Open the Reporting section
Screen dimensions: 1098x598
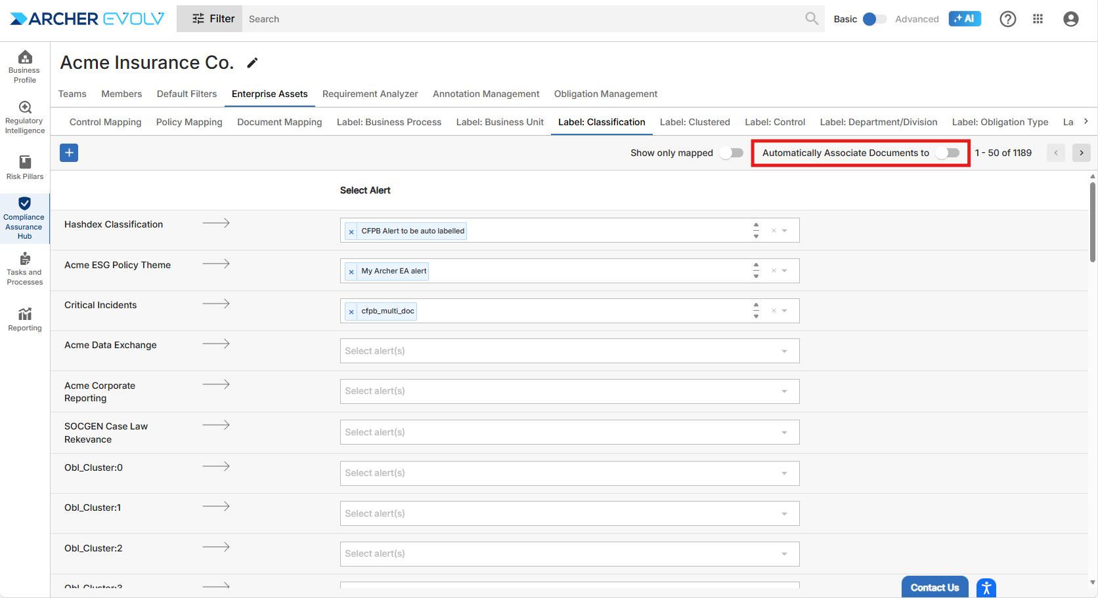click(25, 319)
